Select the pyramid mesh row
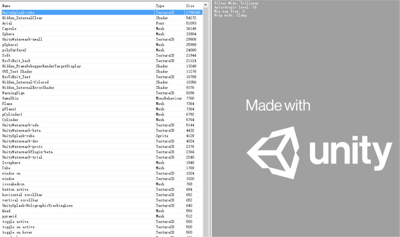This screenshot has width=400, height=237. point(102,216)
